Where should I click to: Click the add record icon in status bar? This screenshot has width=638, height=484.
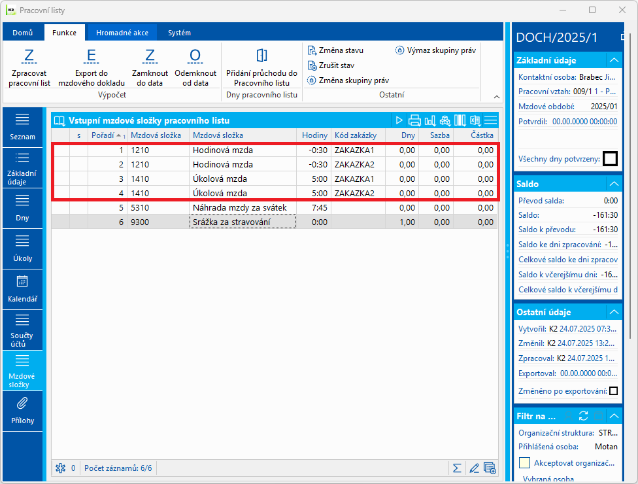[490, 468]
